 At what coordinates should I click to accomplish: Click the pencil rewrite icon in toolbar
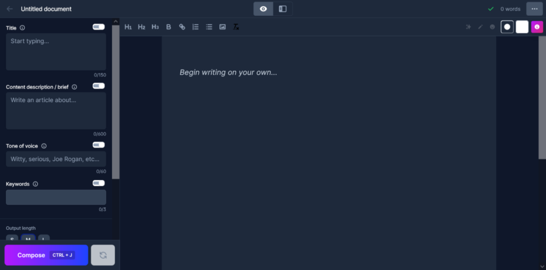coord(480,27)
